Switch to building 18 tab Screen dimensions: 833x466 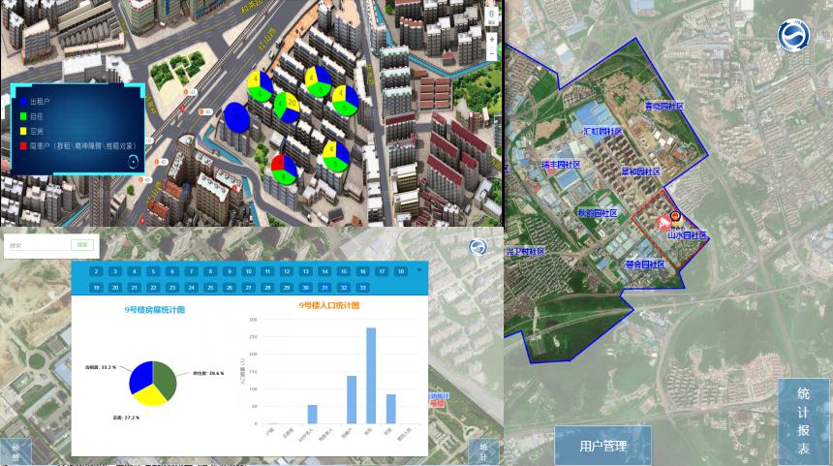coord(400,272)
